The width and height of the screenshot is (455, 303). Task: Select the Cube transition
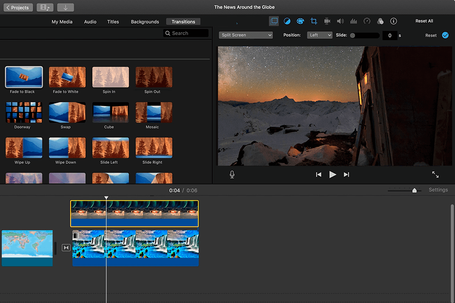coord(110,112)
